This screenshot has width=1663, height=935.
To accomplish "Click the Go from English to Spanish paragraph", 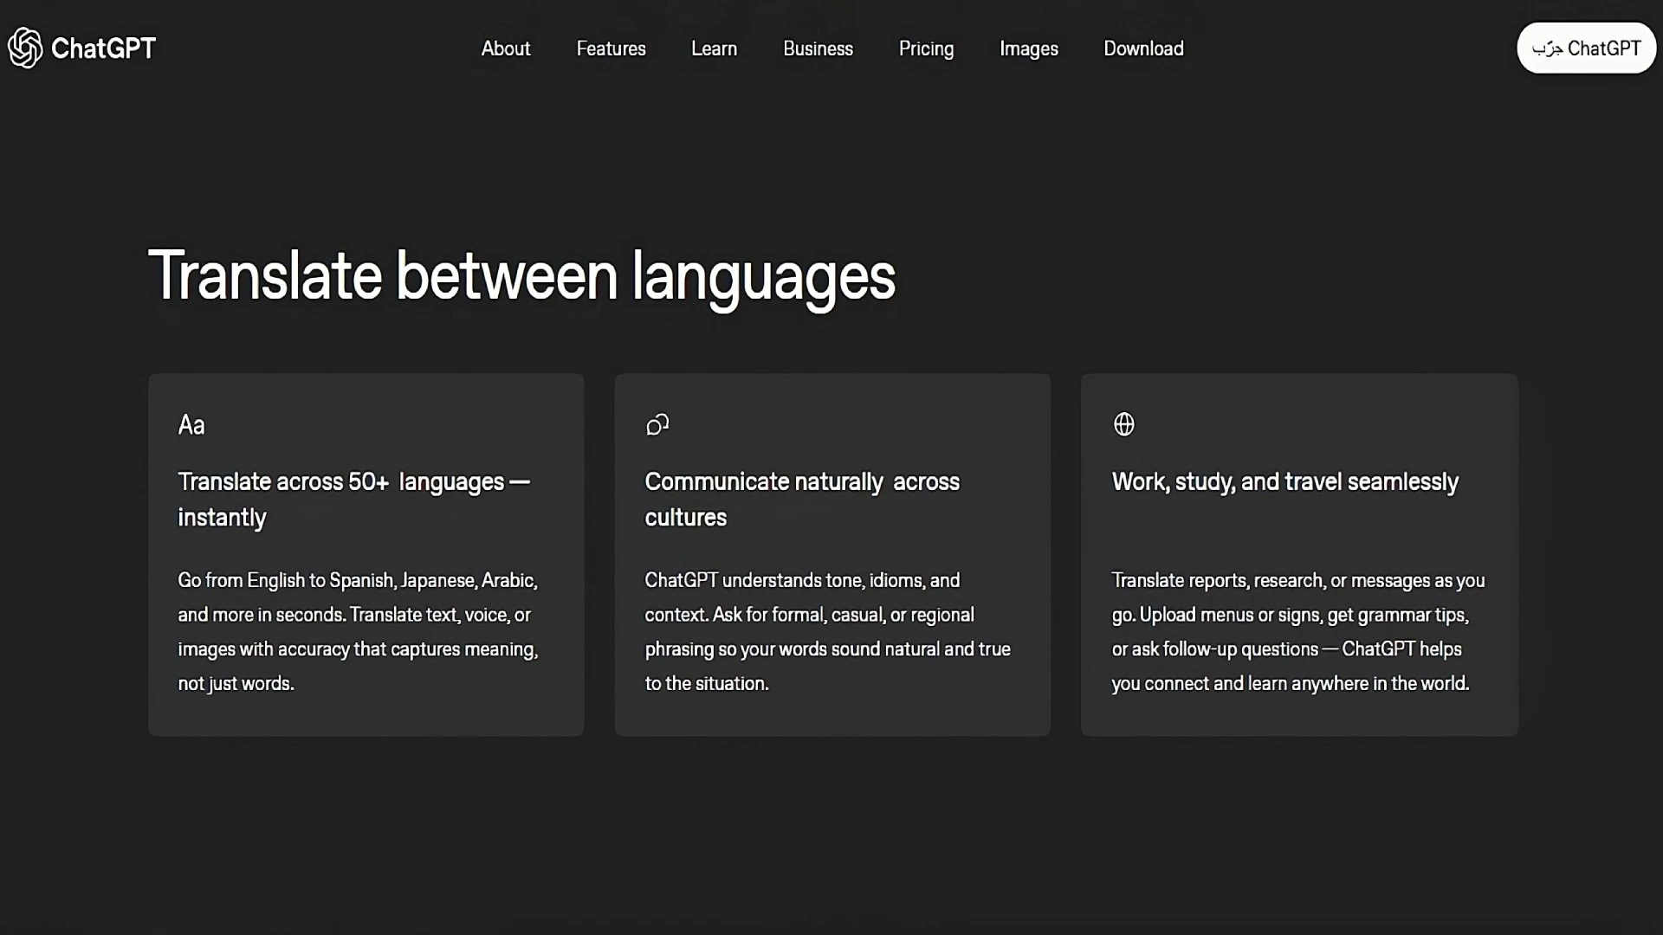I will tap(358, 631).
